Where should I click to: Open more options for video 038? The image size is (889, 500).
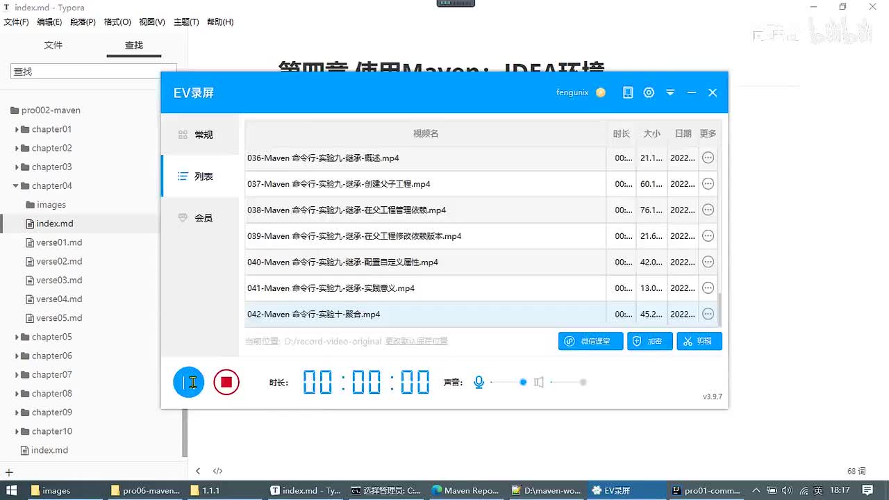(708, 210)
